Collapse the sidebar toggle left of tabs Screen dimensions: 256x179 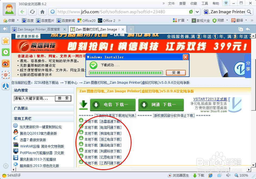click(5, 29)
